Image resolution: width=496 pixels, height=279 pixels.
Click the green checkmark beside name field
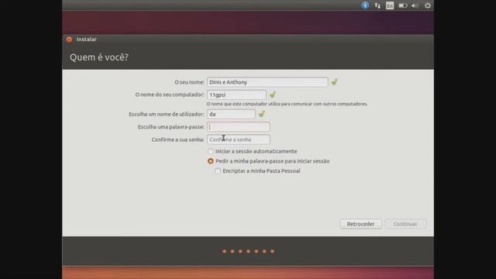point(334,82)
